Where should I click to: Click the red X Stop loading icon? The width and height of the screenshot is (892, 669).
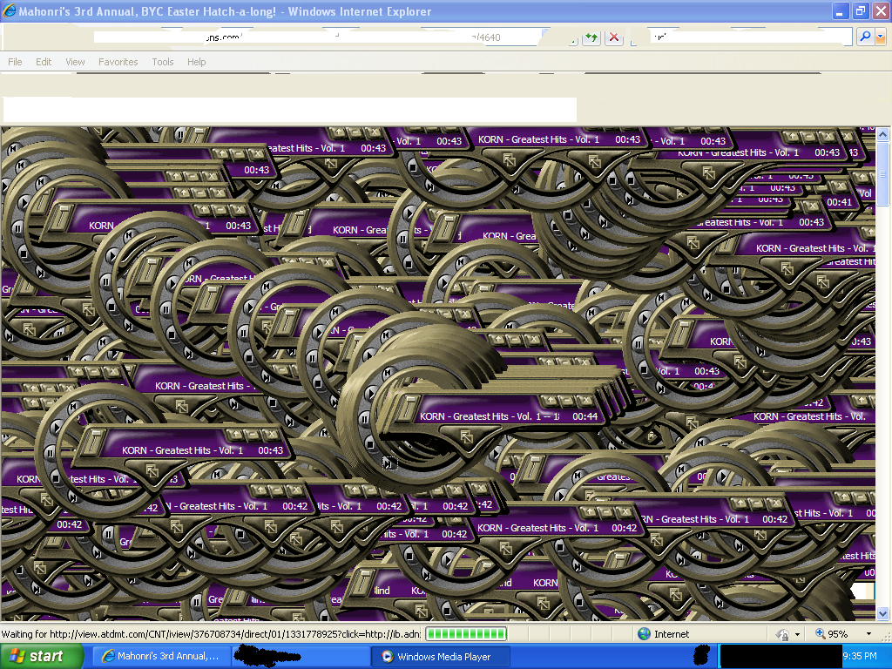pos(614,37)
